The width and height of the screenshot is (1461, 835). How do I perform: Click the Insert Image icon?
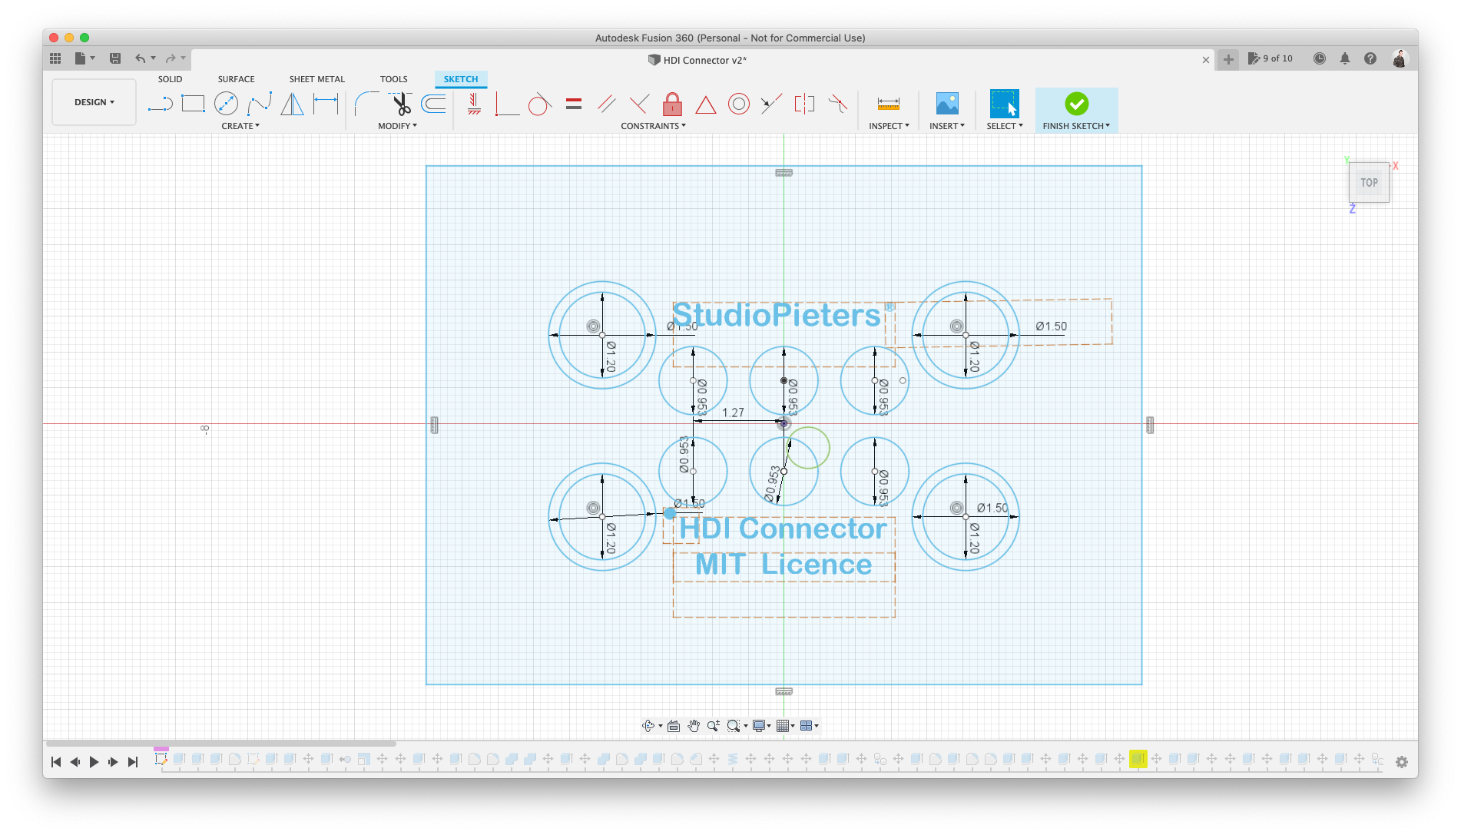point(947,104)
